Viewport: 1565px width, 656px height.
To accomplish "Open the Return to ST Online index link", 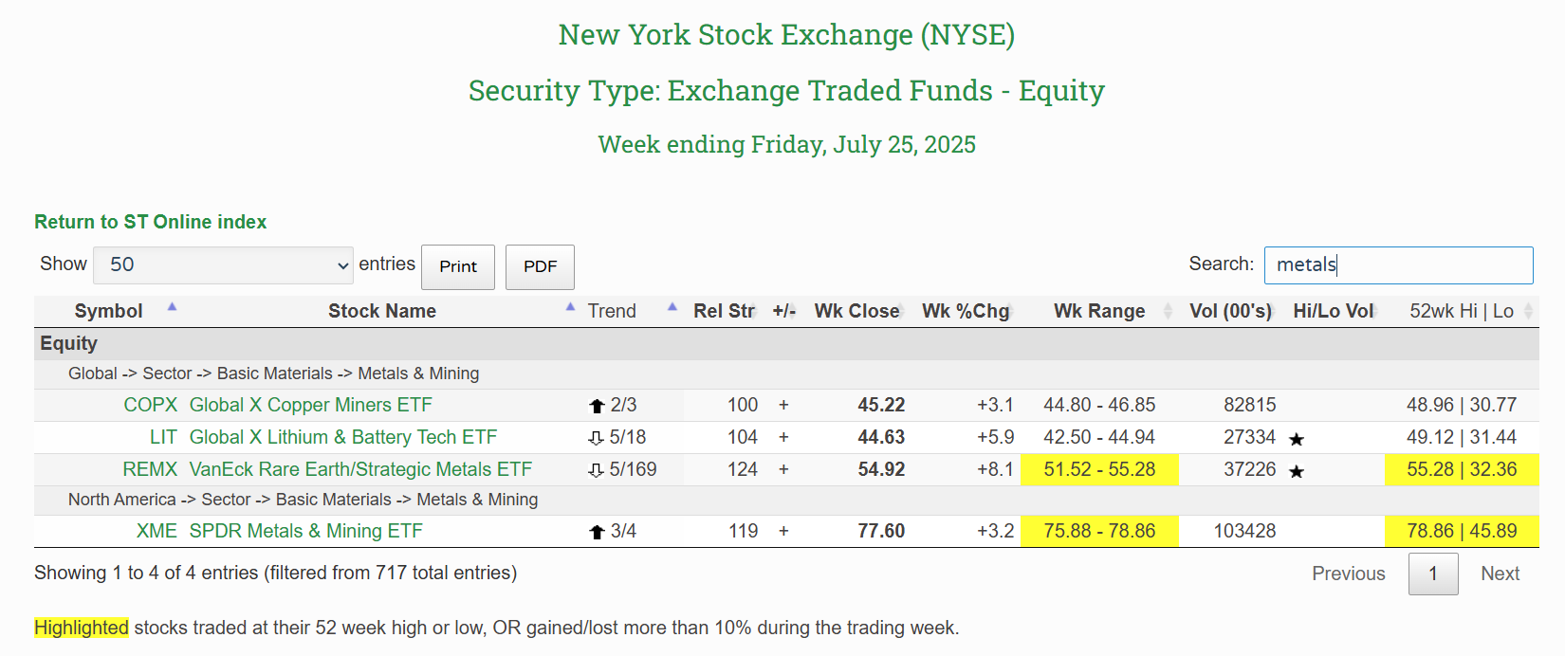I will [x=149, y=221].
